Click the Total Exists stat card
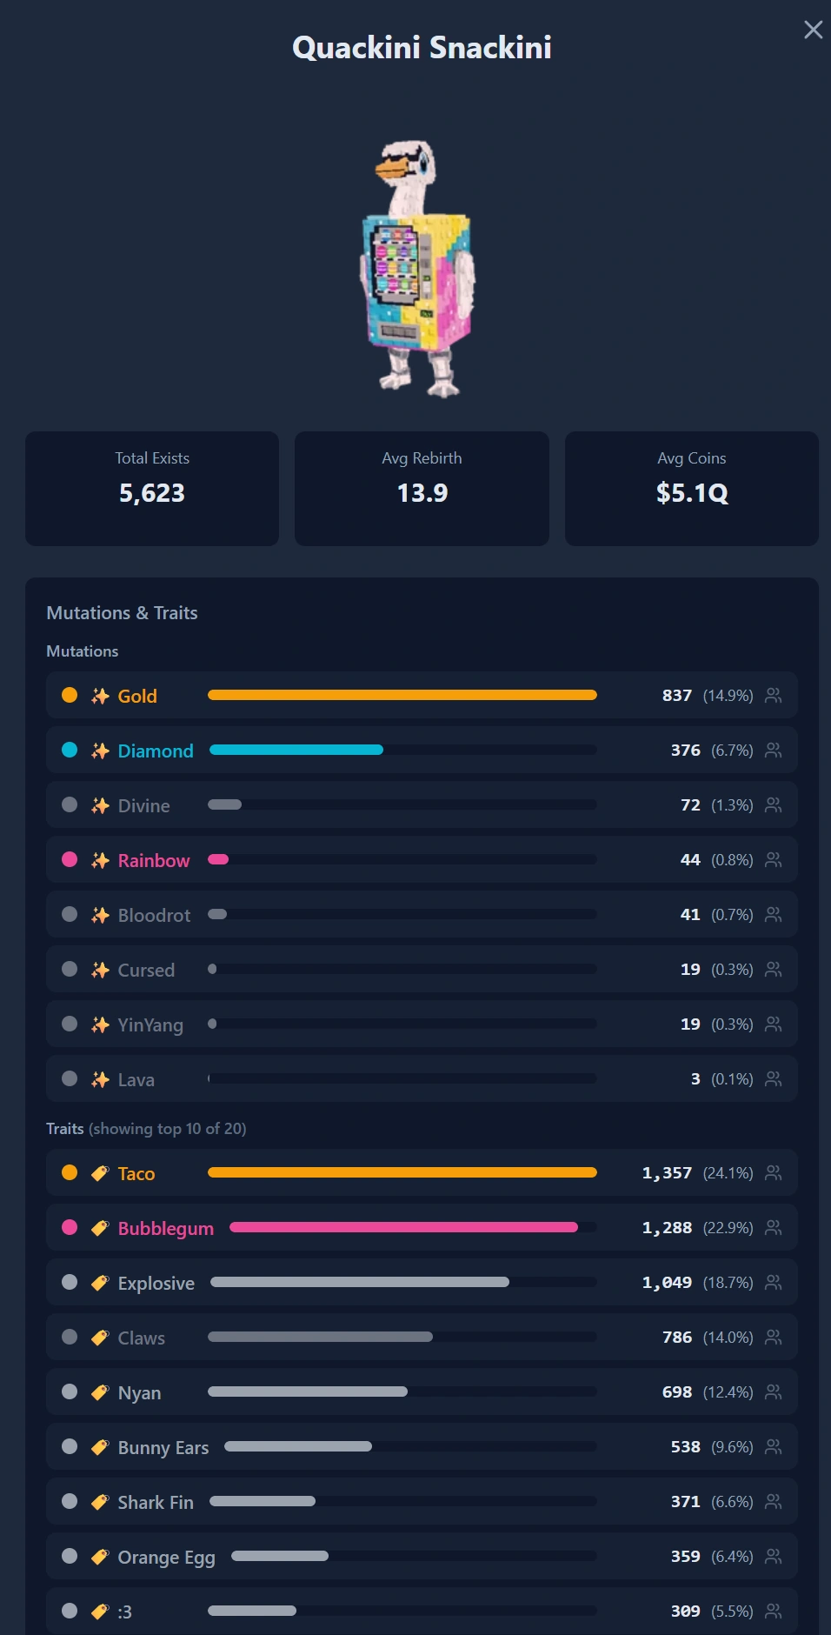The image size is (831, 1635). coord(152,489)
